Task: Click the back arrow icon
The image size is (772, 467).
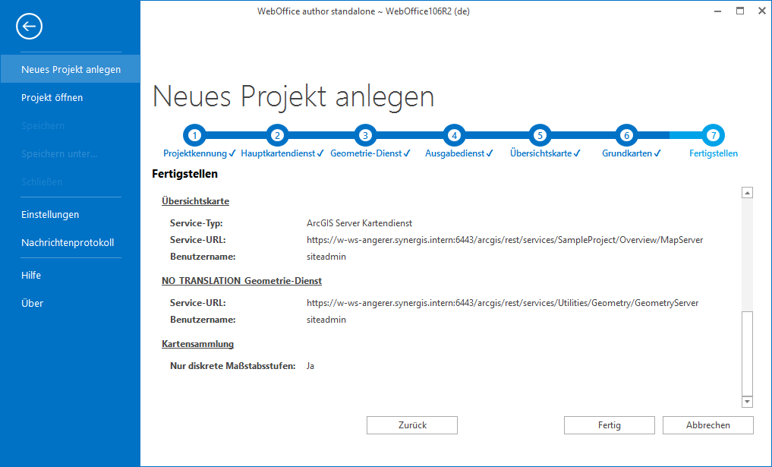Action: click(x=29, y=27)
